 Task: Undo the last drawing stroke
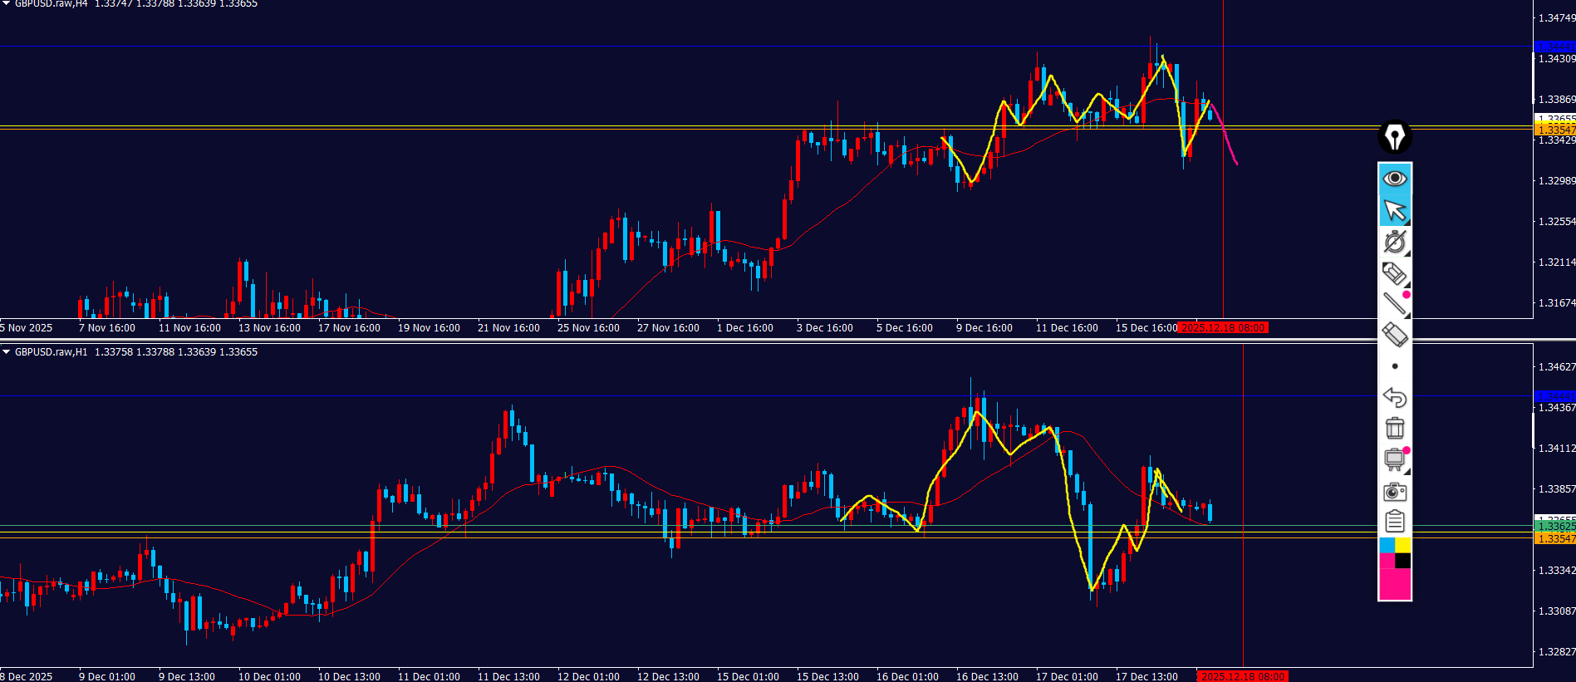pos(1395,397)
